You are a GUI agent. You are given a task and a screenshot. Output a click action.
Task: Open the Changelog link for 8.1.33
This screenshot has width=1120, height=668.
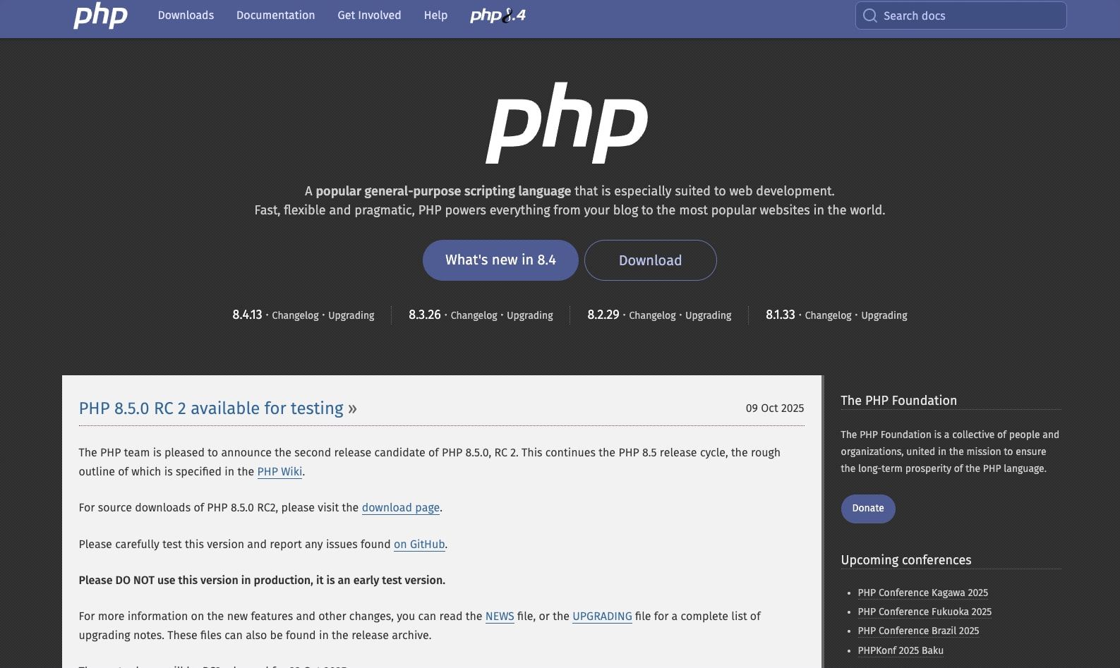828,315
